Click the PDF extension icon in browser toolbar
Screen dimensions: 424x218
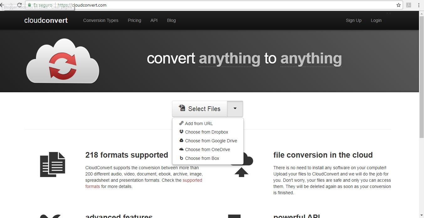(409, 5)
